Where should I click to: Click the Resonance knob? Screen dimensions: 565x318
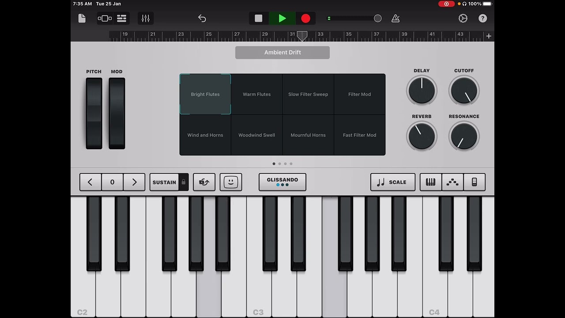point(464,136)
